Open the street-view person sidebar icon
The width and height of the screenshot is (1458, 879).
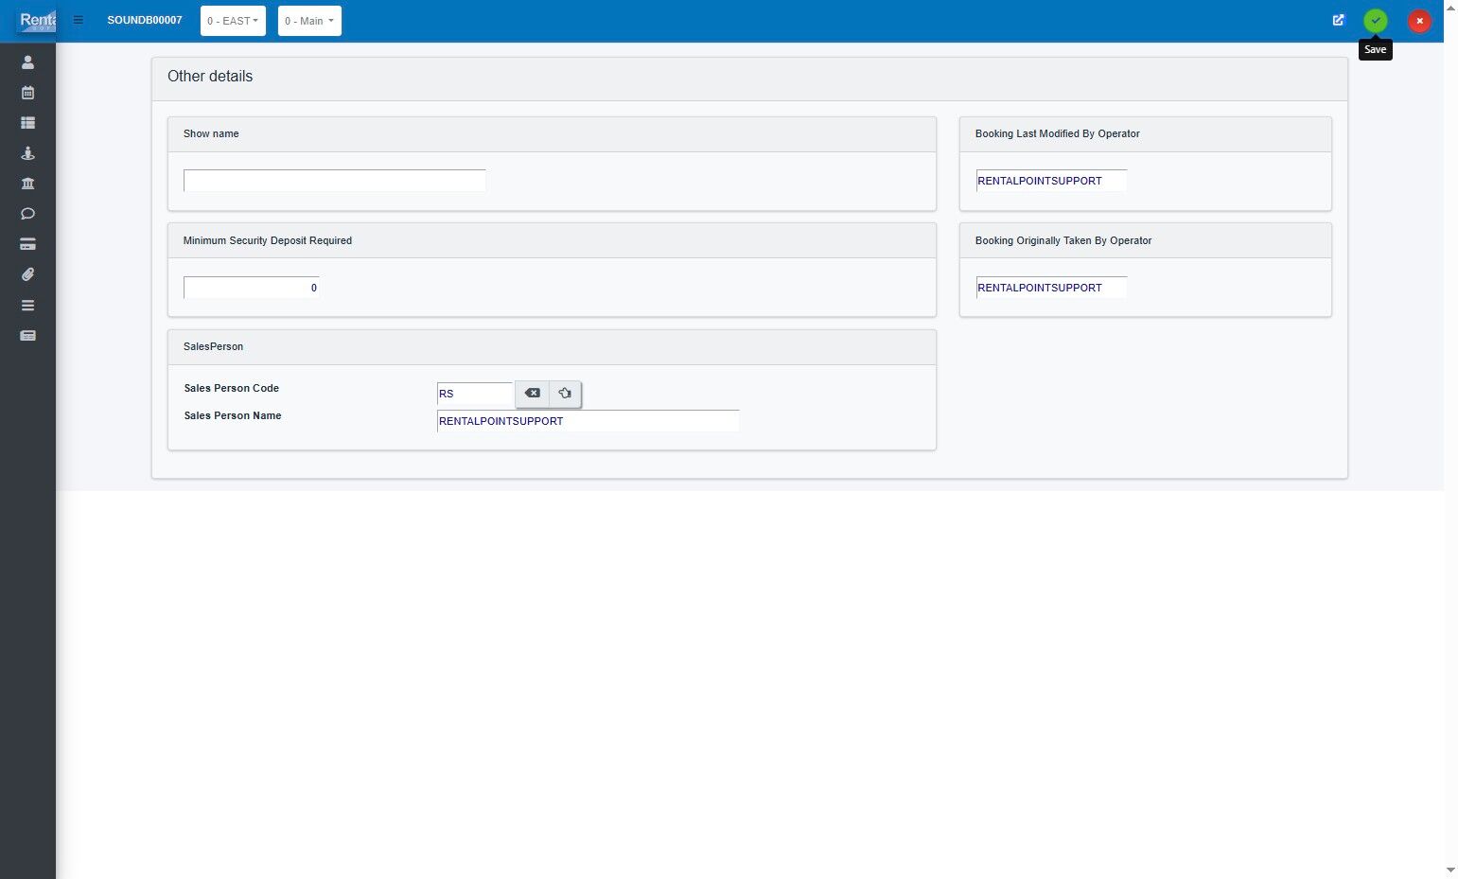27,153
